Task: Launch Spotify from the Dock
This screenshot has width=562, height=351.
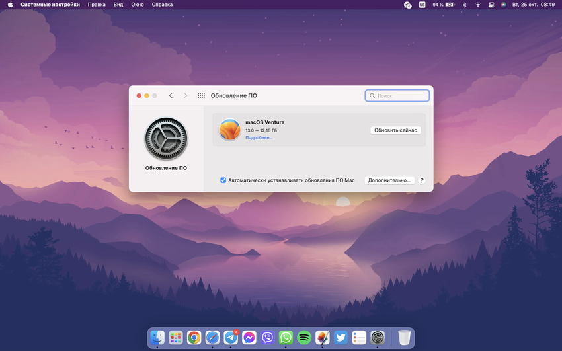Action: point(304,338)
